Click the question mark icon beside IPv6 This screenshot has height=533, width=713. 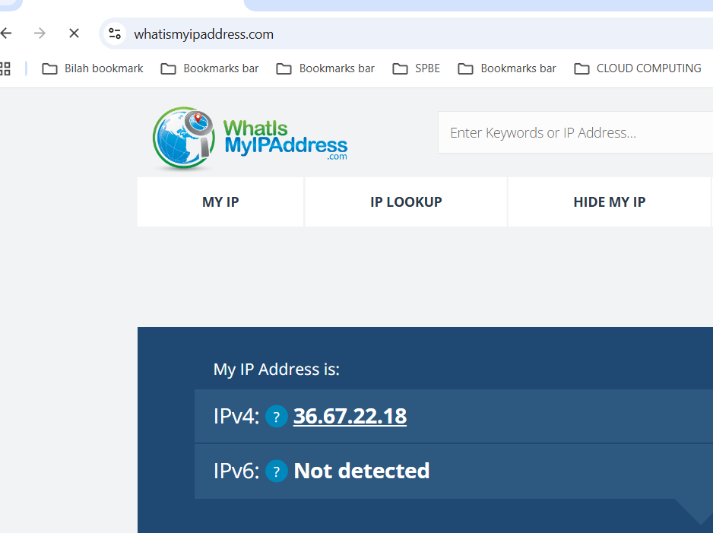coord(276,471)
